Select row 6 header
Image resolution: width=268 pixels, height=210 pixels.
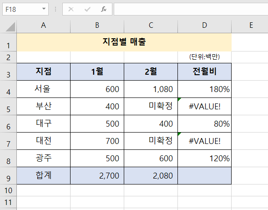8,124
